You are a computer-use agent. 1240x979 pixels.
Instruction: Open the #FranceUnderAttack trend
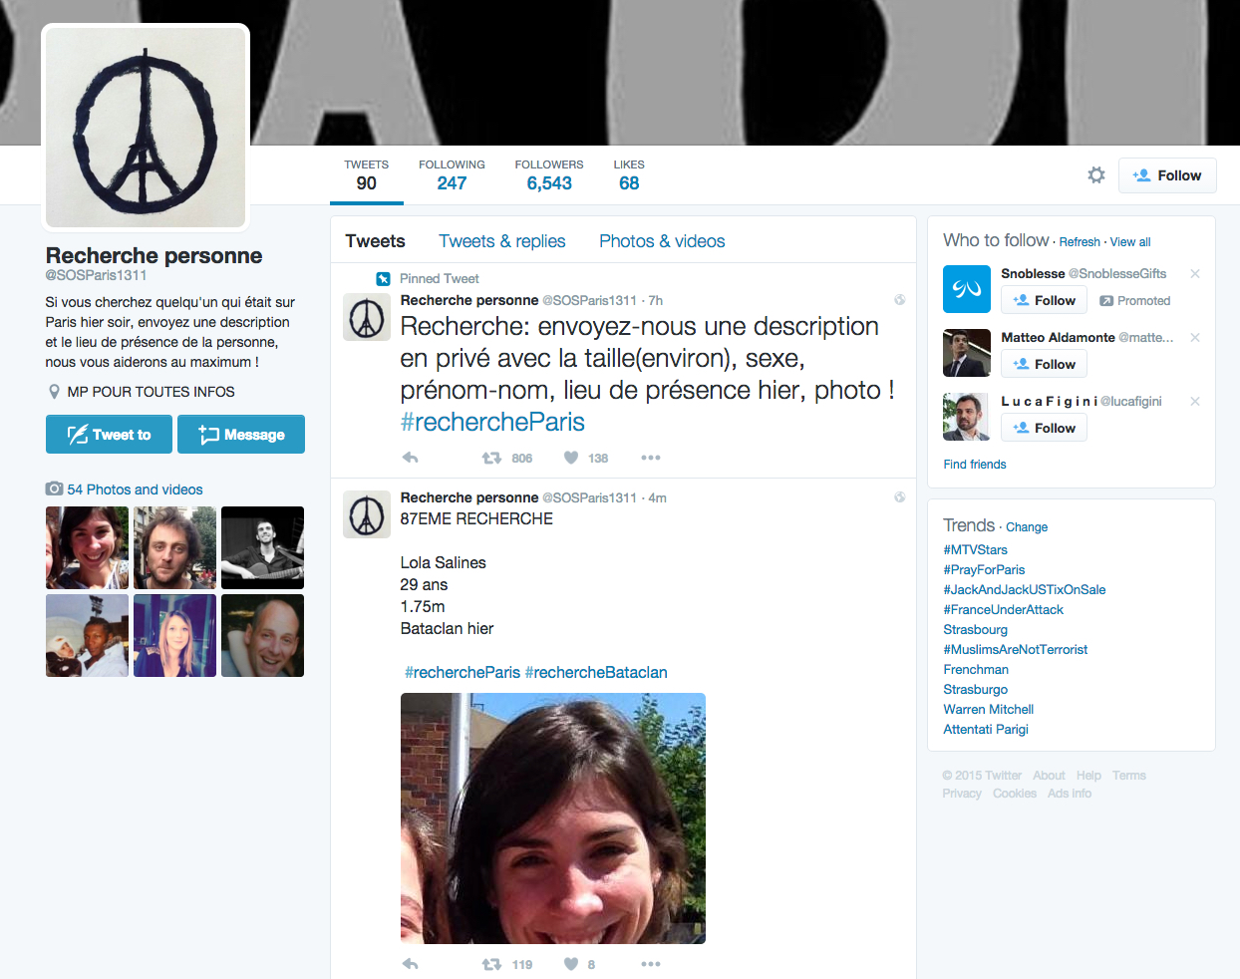point(1003,609)
